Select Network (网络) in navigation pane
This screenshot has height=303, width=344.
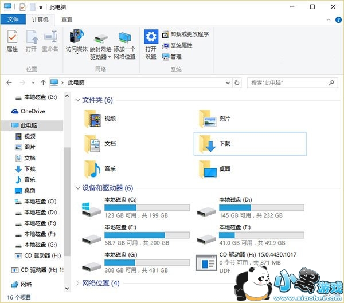click(22, 284)
